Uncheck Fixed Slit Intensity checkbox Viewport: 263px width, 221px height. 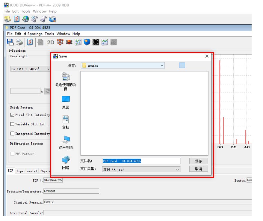[x=12, y=115]
